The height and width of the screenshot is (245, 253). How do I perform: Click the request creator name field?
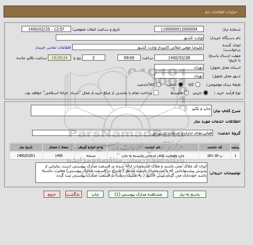(x=138, y=47)
